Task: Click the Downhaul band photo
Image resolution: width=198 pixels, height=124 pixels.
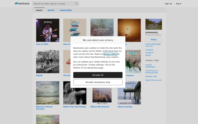Action: coord(154,24)
